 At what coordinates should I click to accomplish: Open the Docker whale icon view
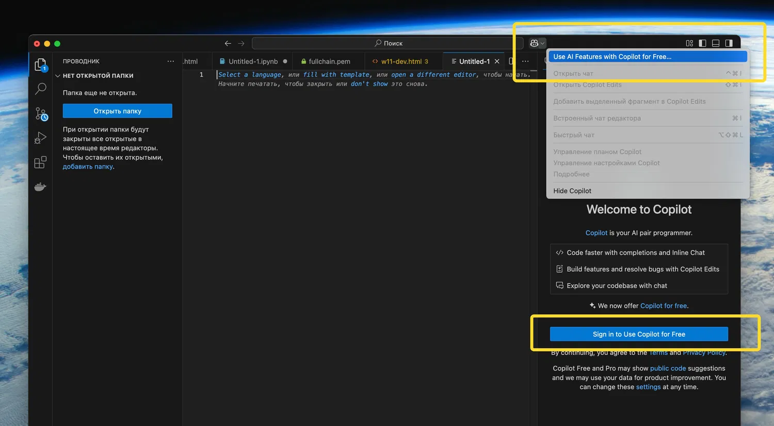coord(40,187)
